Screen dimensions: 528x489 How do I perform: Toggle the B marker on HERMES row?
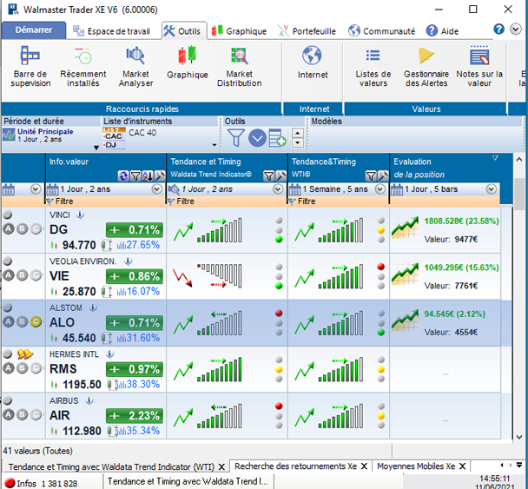coord(23,368)
